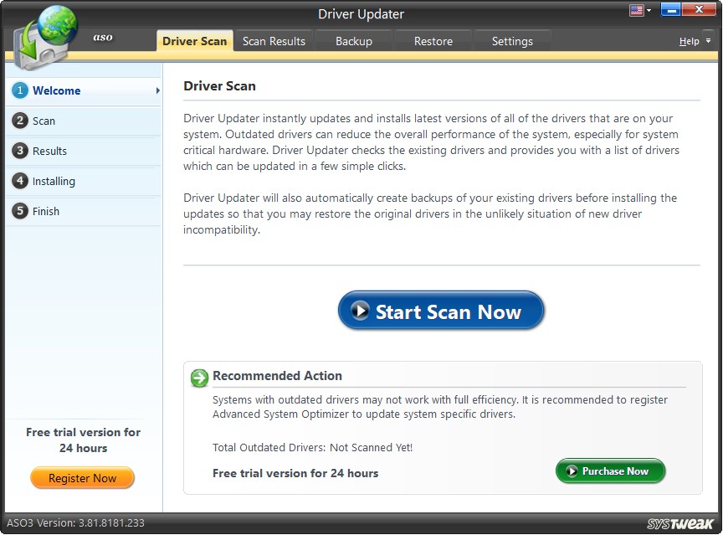The image size is (723, 535).
Task: Switch to the Restore tab
Action: 433,40
